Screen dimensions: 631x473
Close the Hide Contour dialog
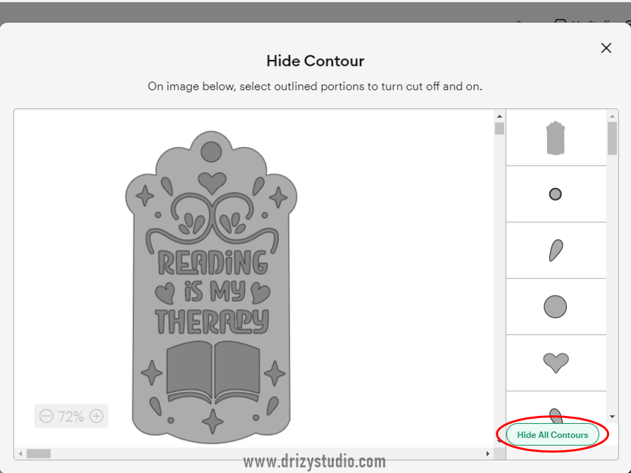click(606, 48)
